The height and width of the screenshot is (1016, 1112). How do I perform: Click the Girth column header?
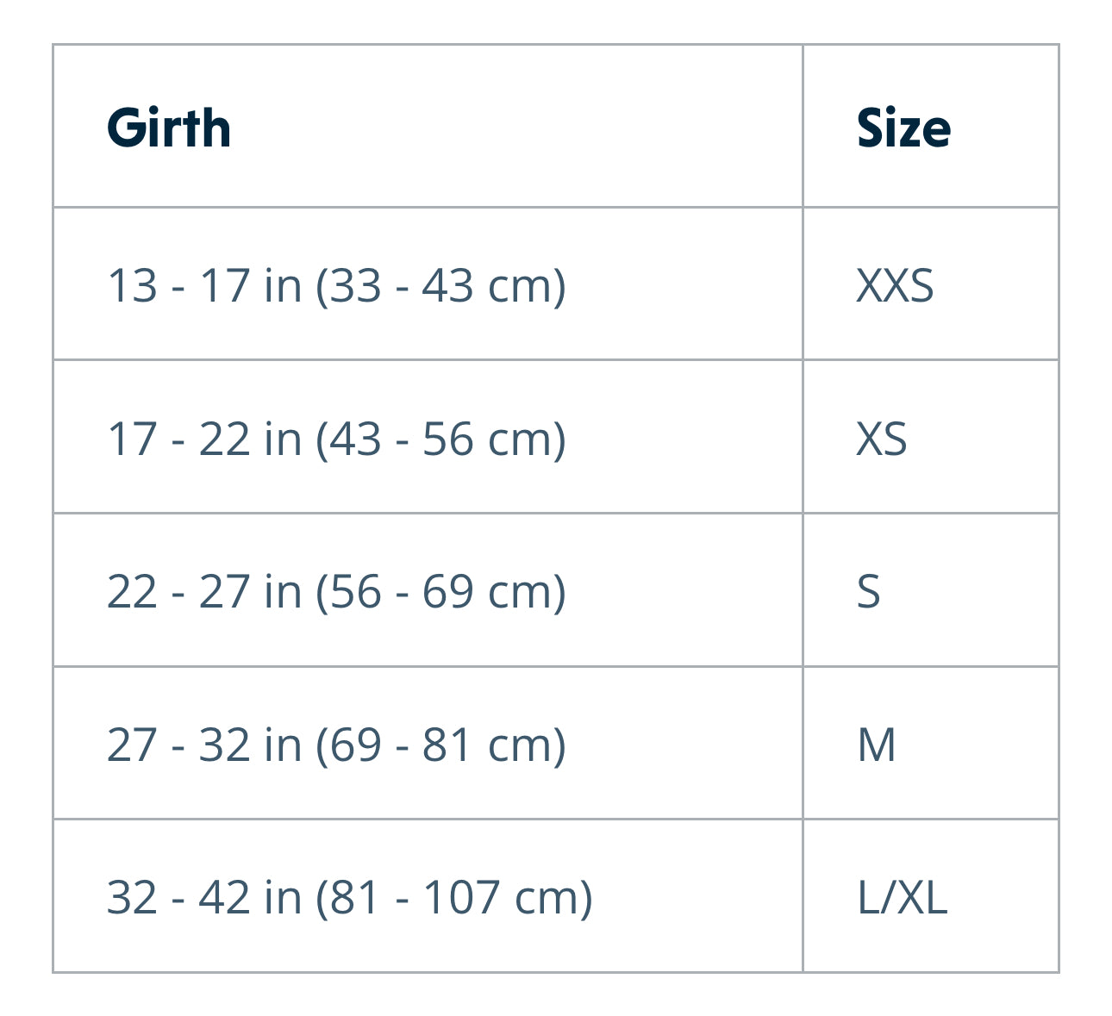[x=169, y=128]
